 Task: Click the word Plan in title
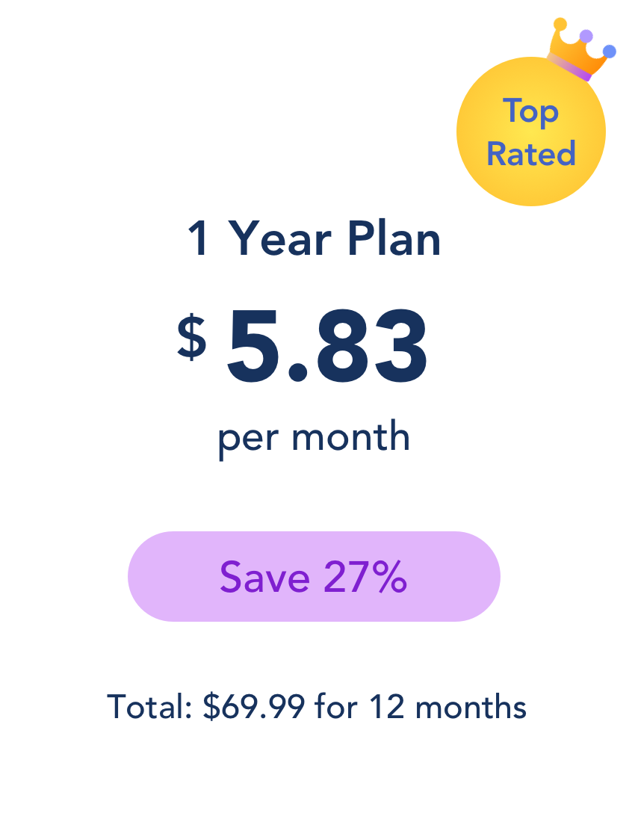(394, 238)
